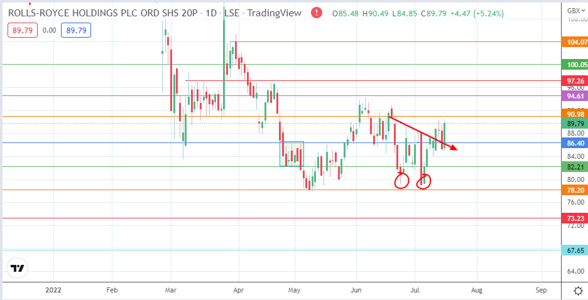Viewport: 588px width, 300px height.
Task: Click the Mar label on time axis
Action: pyautogui.click(x=171, y=290)
